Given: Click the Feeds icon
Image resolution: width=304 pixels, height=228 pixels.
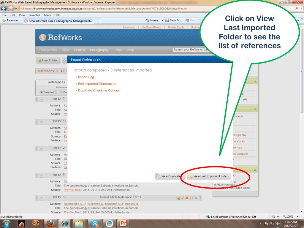Looking at the screenshot, I should tap(187, 20).
